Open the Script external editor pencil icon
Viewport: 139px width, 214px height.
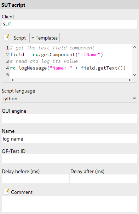[6, 37]
